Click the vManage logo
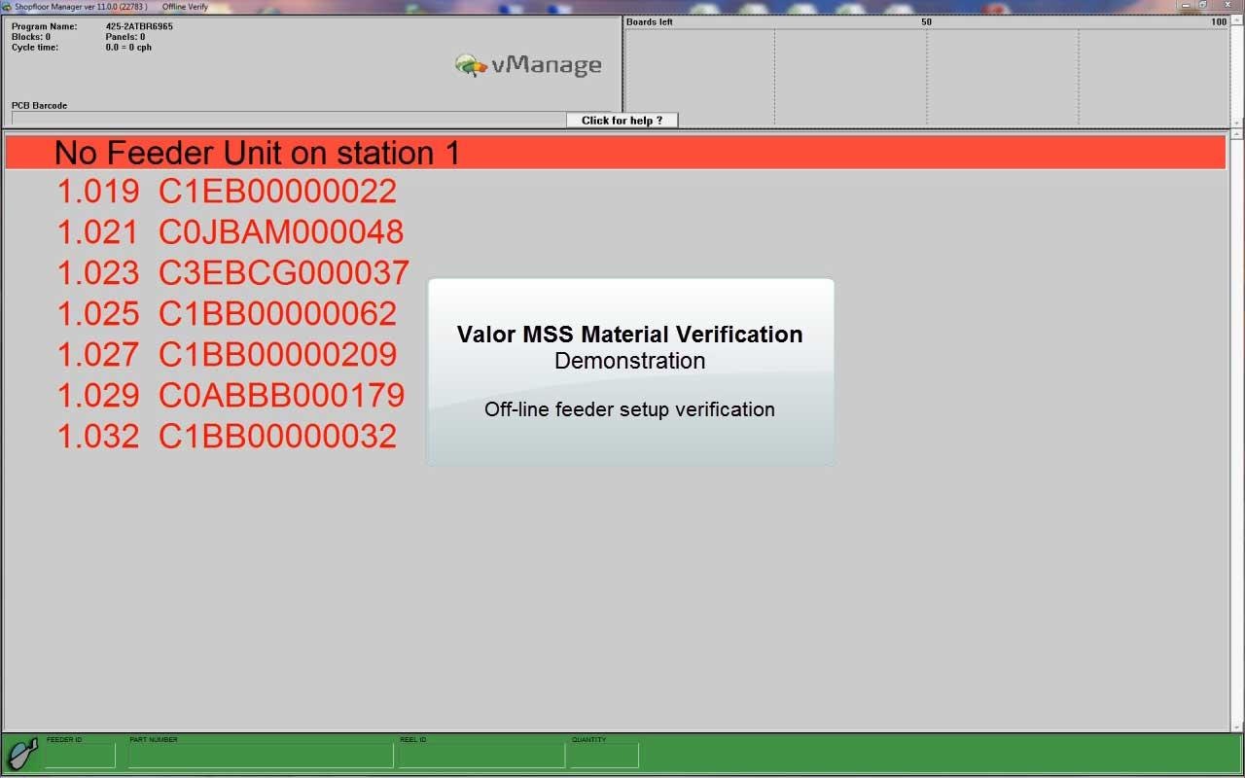The image size is (1245, 778). (528, 65)
